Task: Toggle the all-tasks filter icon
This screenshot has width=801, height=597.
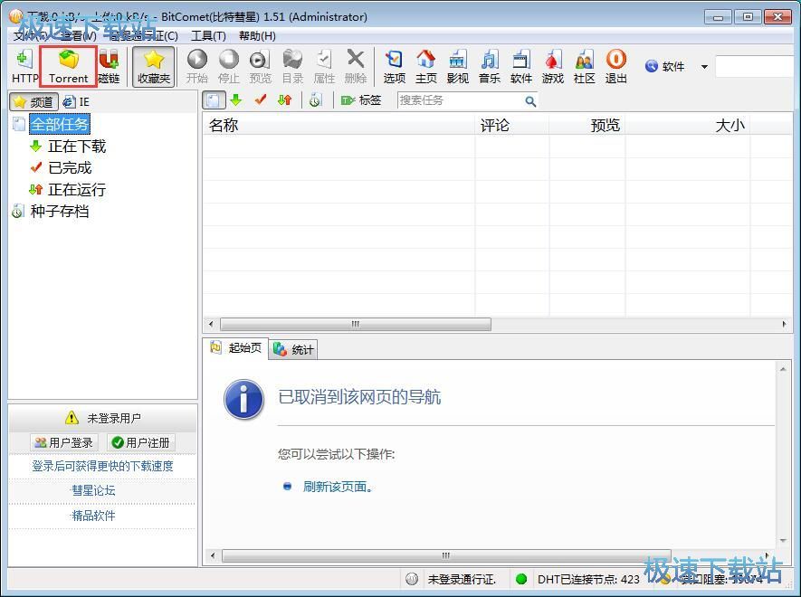Action: [x=214, y=100]
